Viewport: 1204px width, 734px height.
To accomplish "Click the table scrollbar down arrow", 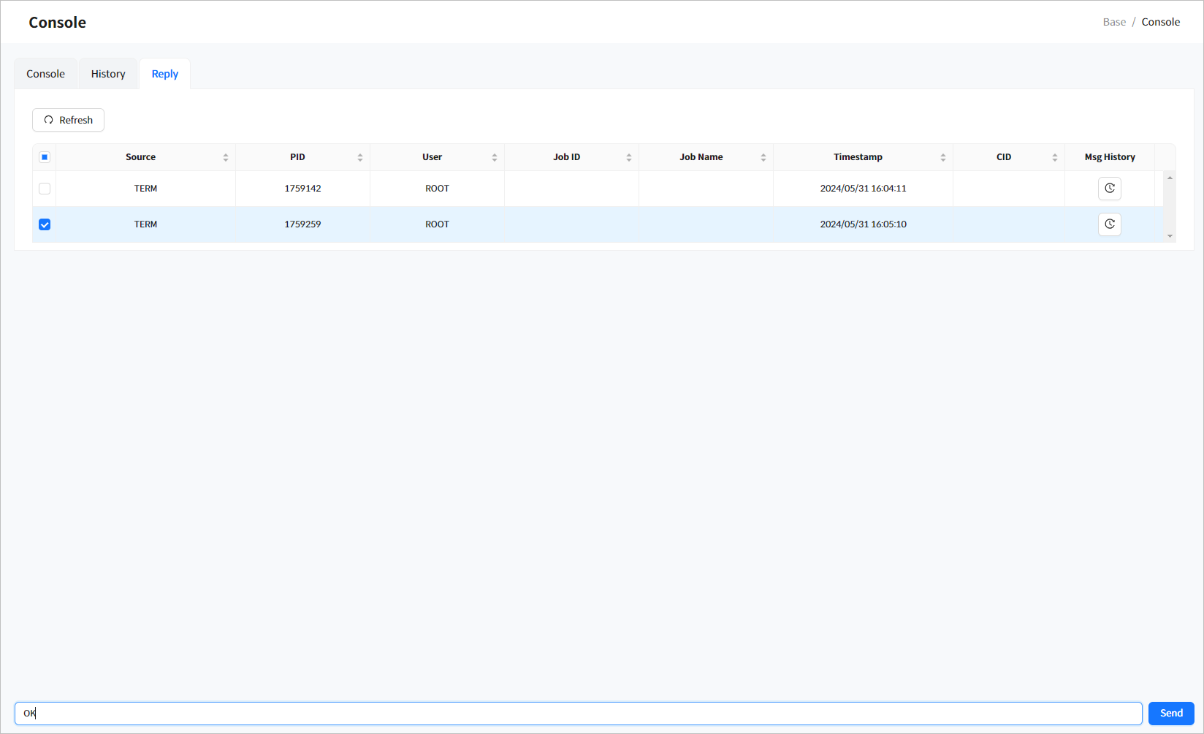I will tap(1170, 236).
